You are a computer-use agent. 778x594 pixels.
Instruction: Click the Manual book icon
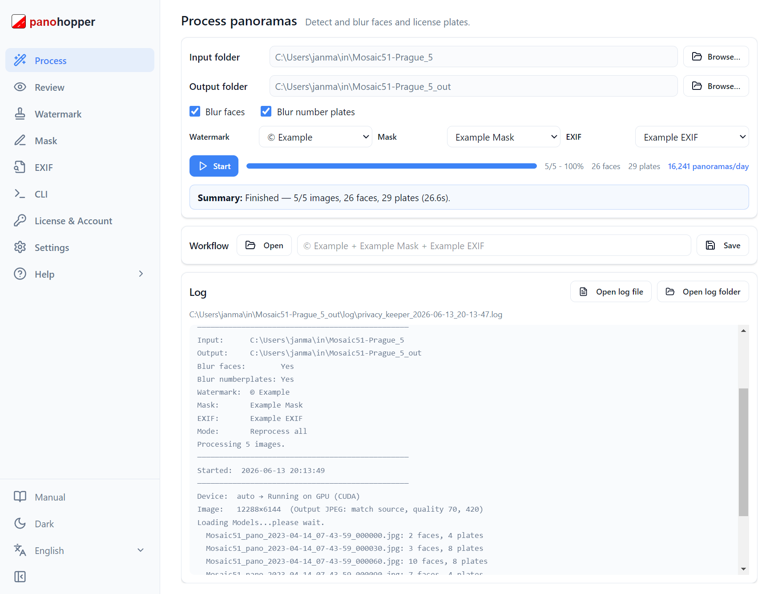click(x=20, y=497)
